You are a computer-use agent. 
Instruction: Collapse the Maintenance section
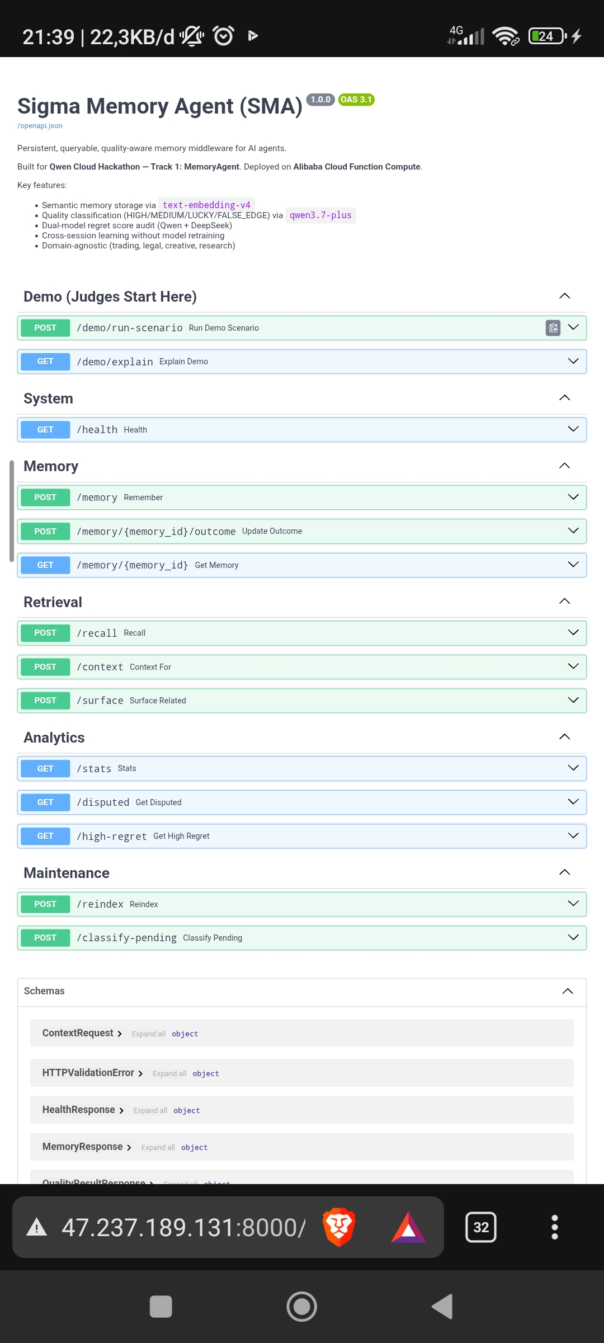coord(565,872)
